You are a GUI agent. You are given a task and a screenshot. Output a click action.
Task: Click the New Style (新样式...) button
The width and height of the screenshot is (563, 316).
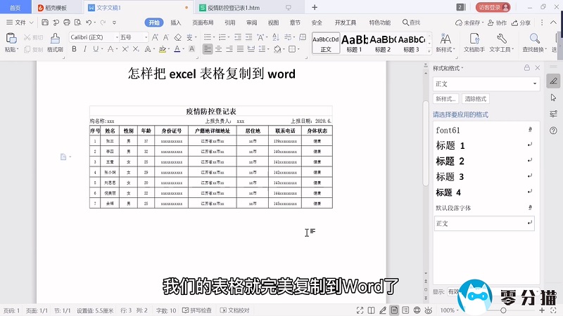(x=445, y=99)
